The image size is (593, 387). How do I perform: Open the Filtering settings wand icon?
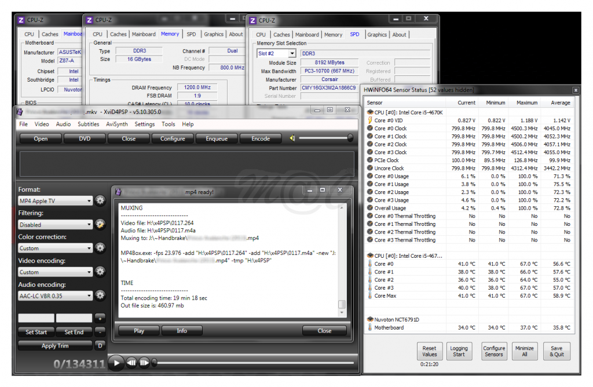100,224
